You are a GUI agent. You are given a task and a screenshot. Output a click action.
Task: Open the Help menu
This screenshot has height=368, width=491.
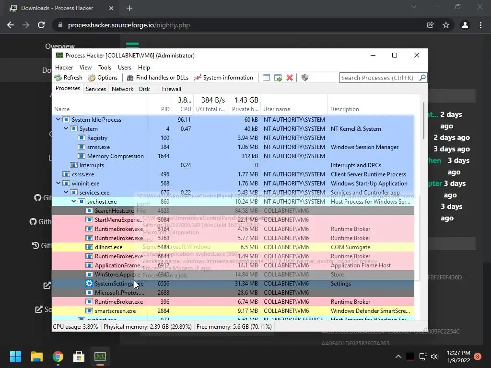144,67
